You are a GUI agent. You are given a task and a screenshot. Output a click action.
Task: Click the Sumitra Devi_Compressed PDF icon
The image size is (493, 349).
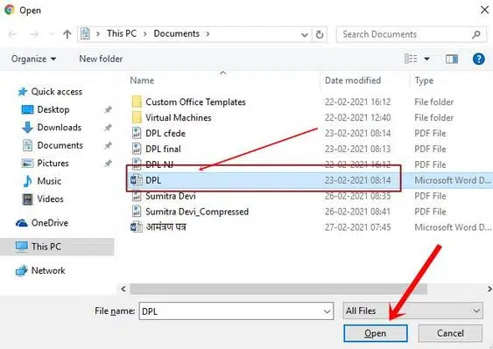pyautogui.click(x=137, y=212)
